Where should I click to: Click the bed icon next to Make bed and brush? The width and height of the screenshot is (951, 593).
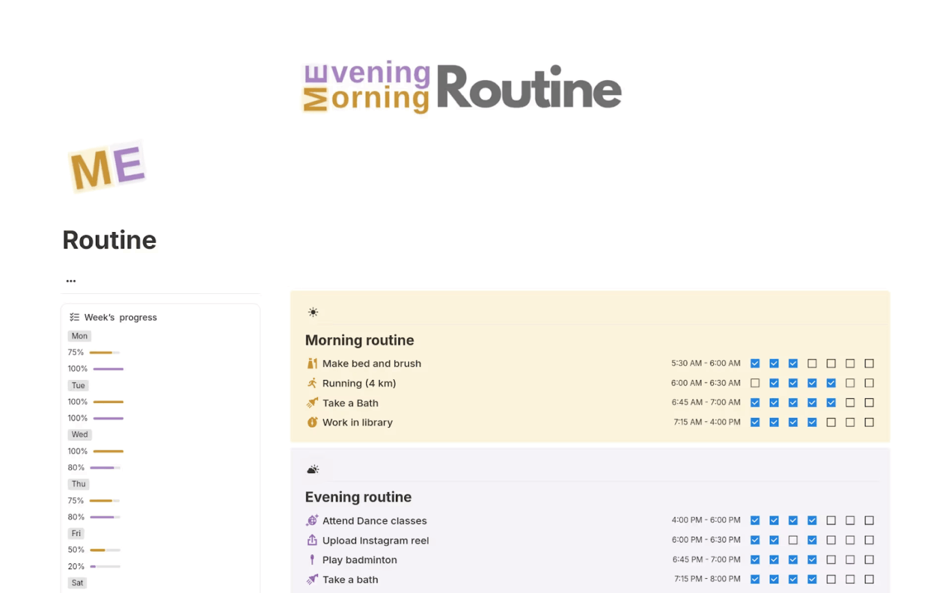point(312,363)
